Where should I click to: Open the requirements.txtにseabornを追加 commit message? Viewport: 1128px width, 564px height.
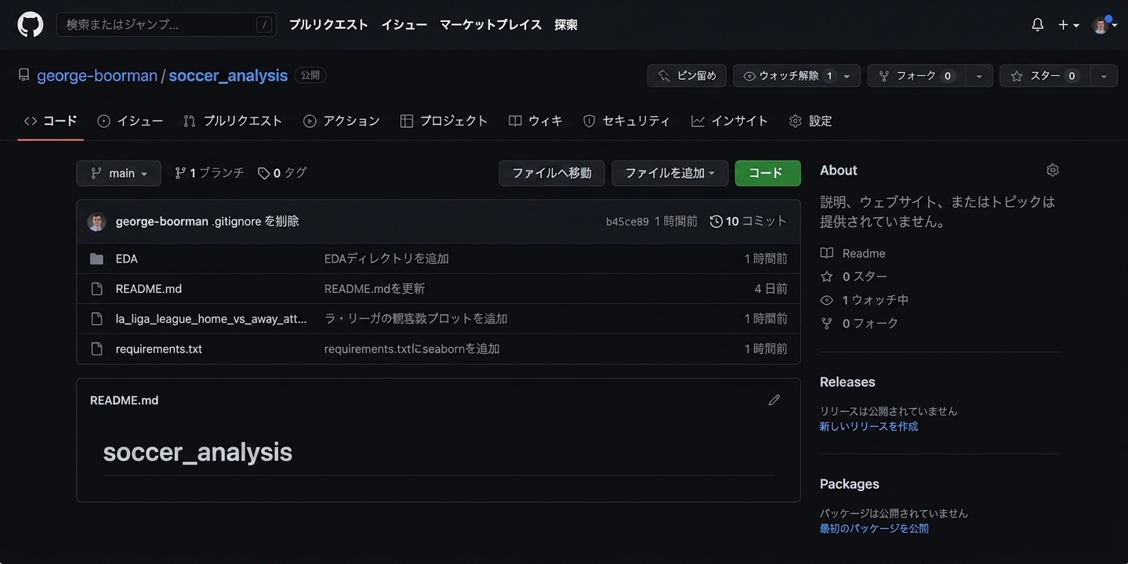tap(412, 349)
